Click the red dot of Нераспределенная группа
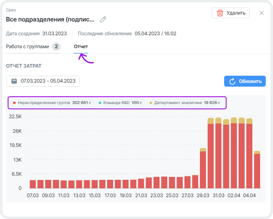This screenshot has height=219, width=273. tap(15, 103)
